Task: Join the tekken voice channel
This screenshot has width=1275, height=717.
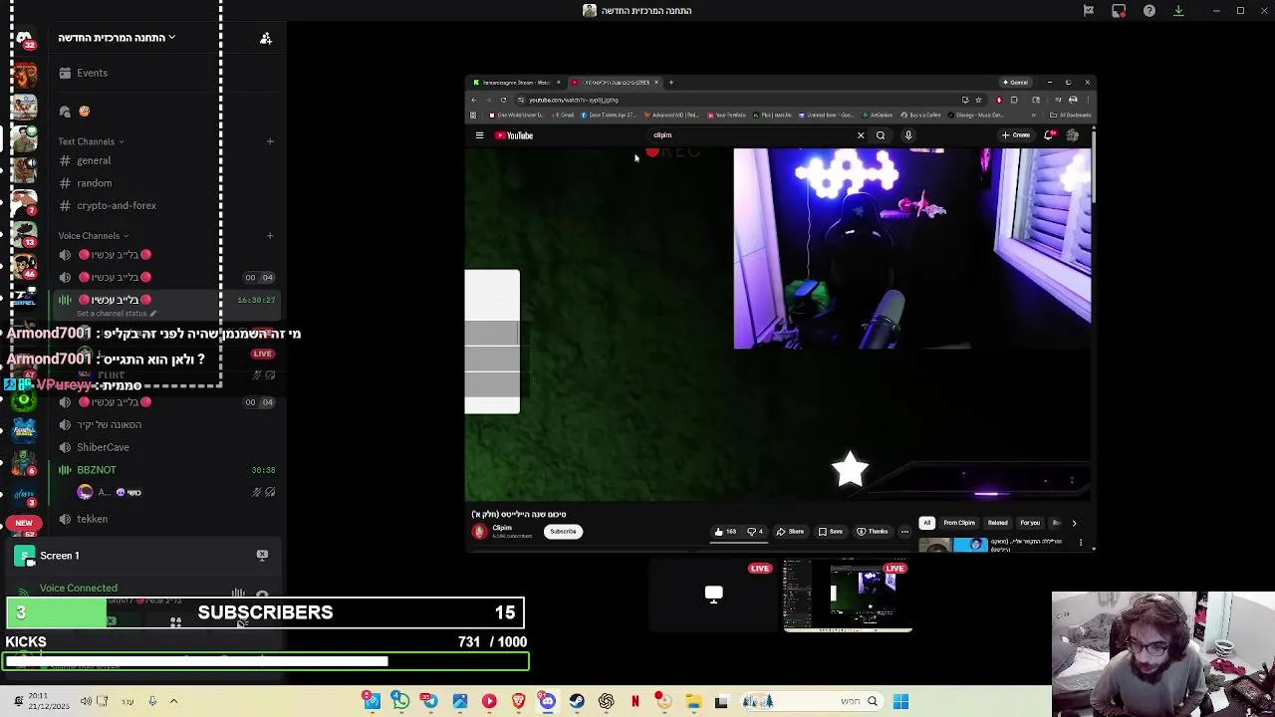Action: pyautogui.click(x=92, y=519)
